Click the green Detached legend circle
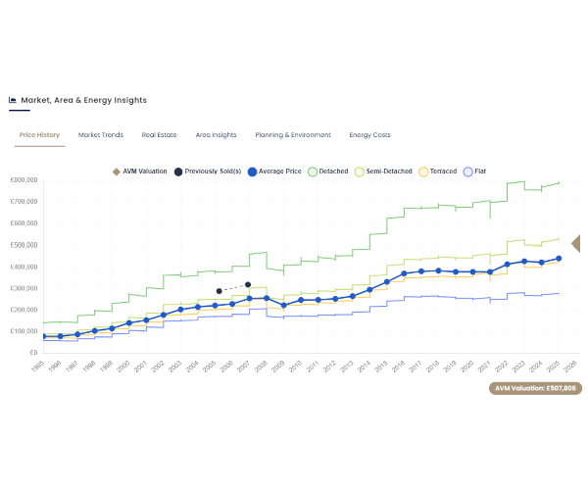Viewport: 588px width, 490px height. (312, 171)
